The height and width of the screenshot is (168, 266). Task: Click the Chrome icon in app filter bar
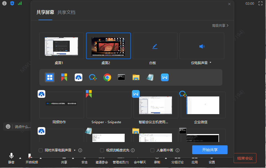107,77
